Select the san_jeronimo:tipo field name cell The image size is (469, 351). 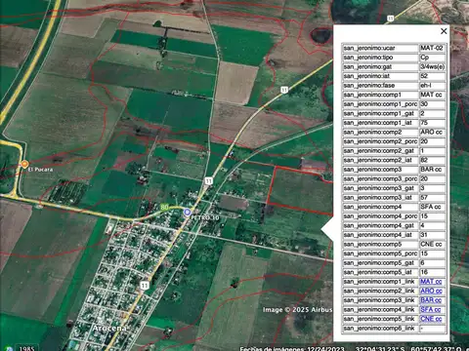(380, 58)
